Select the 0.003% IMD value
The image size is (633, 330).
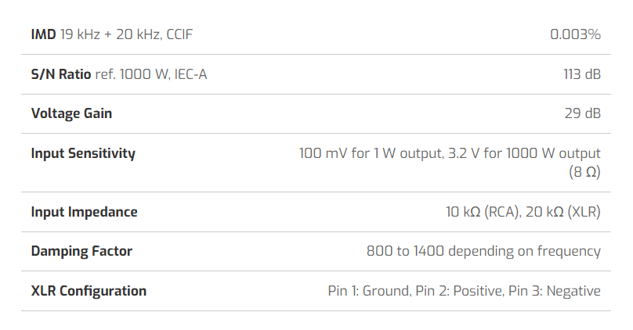point(575,34)
